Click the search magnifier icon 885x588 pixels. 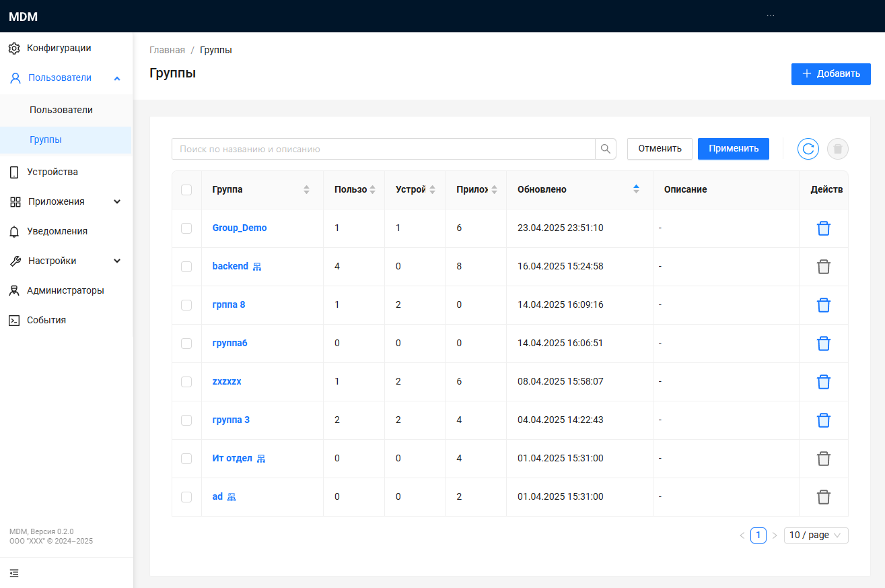tap(606, 149)
